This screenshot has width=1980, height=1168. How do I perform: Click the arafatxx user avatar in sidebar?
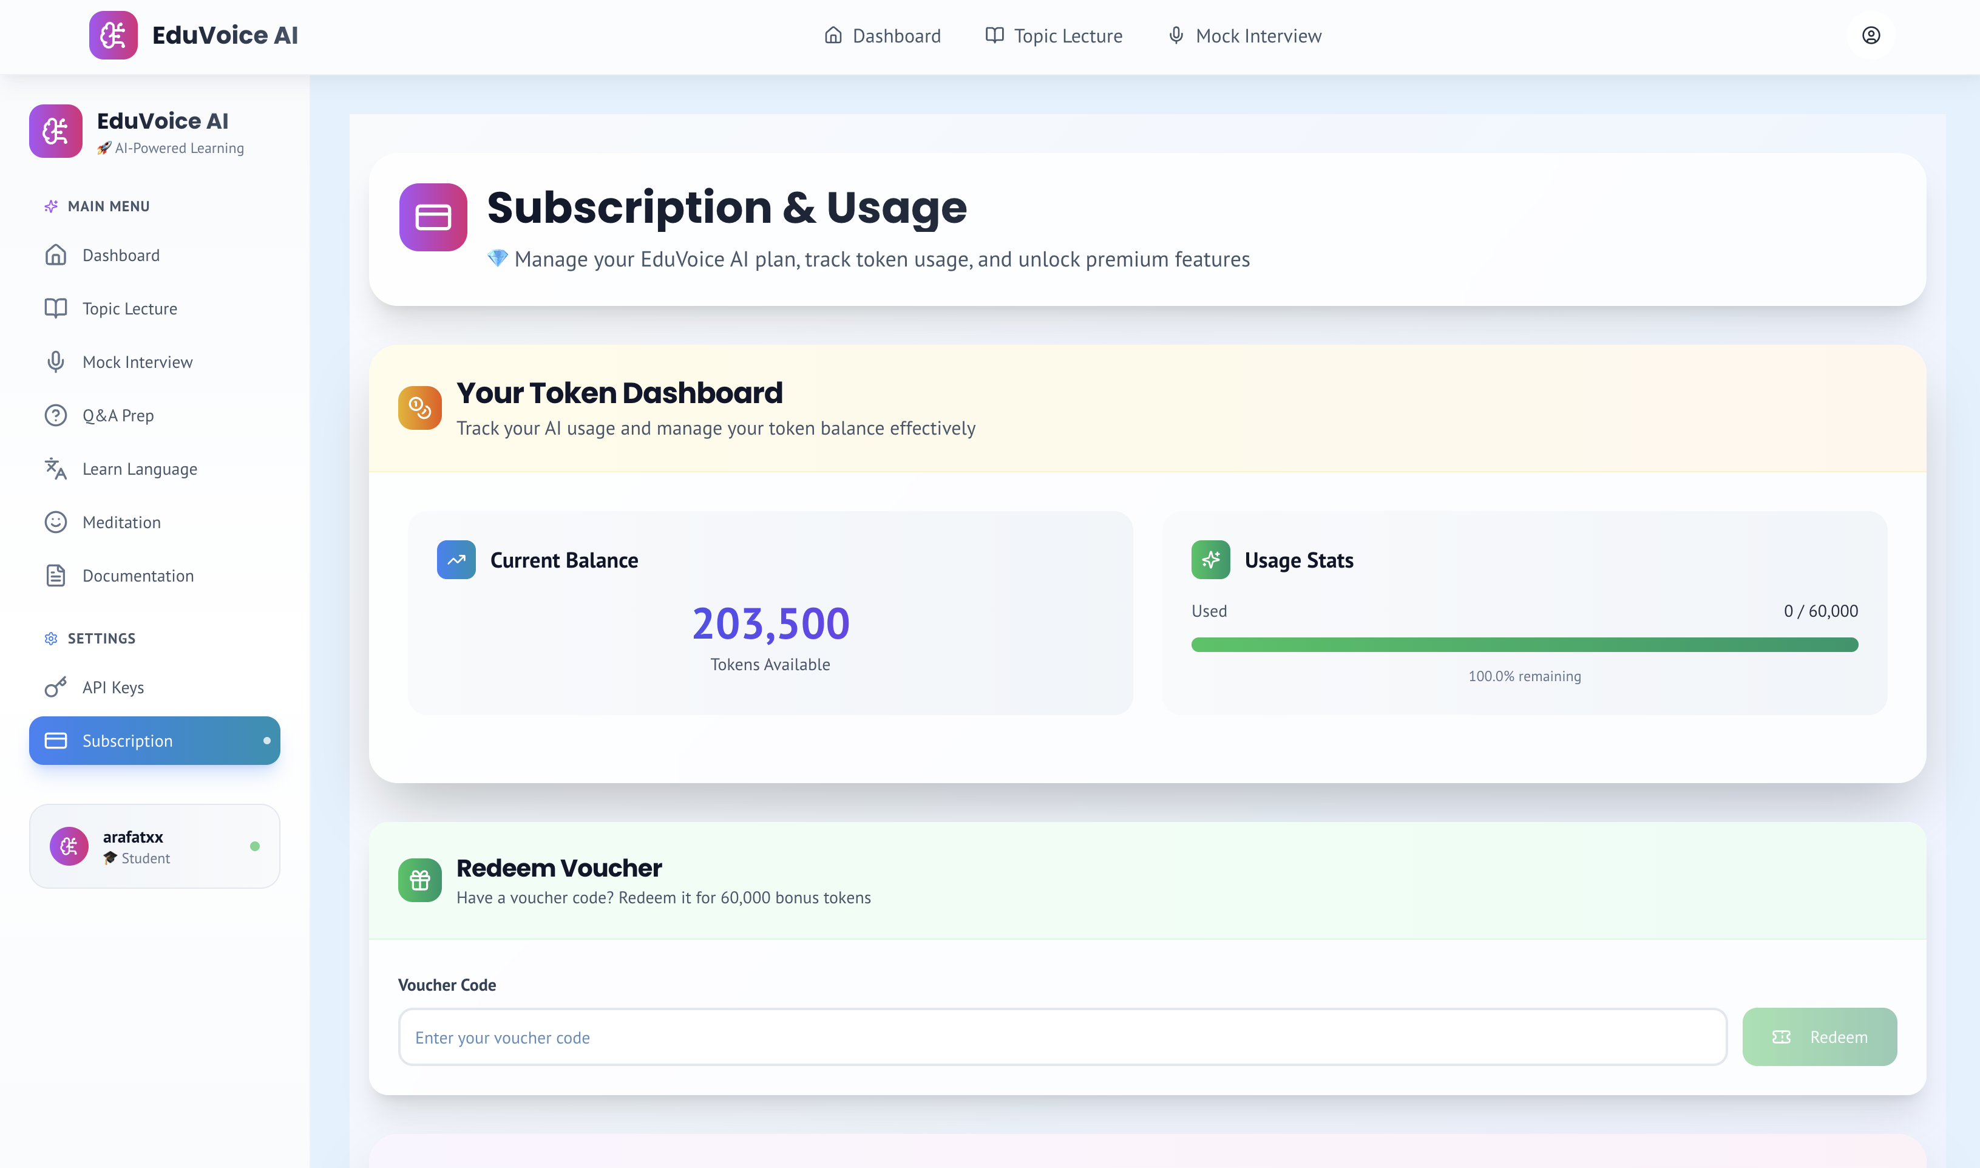69,846
